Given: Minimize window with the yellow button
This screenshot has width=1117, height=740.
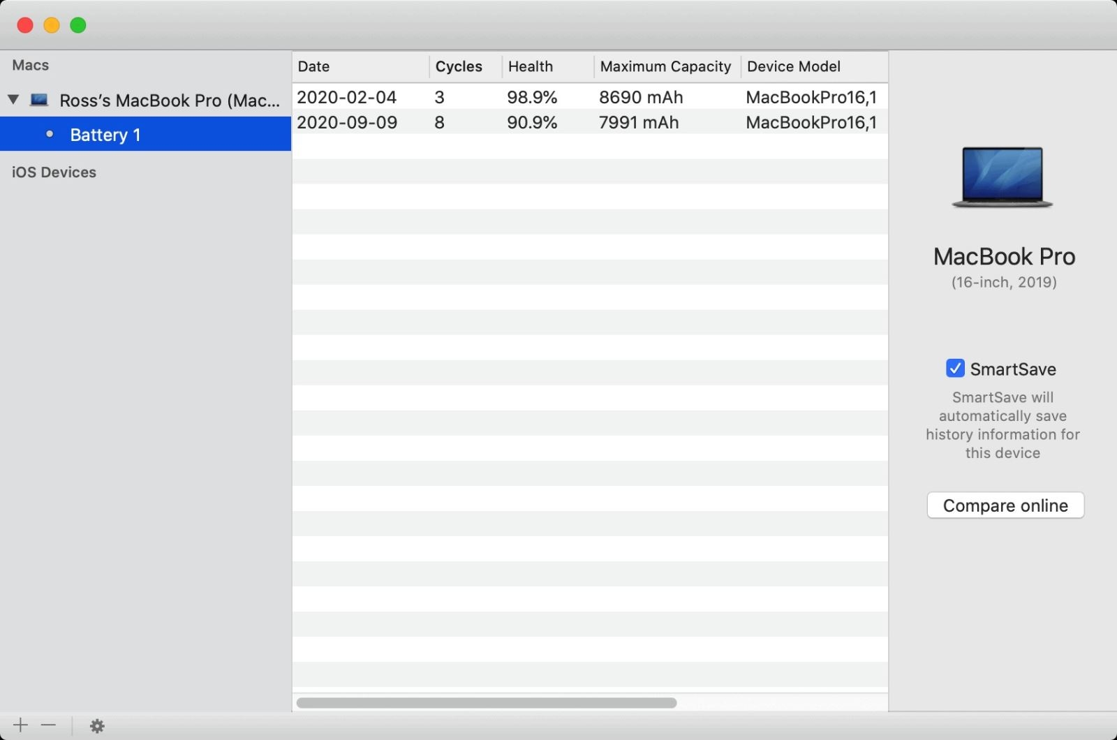Looking at the screenshot, I should pyautogui.click(x=52, y=25).
